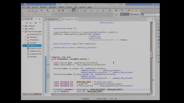This screenshot has width=184, height=103.
Task: Click the Quick Access search field
Action: coord(150,14)
